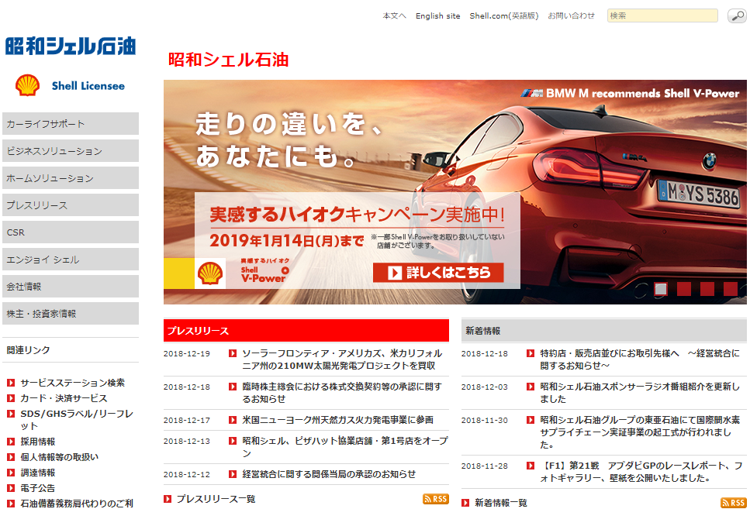Click red arrow icon beside カード・決済サービス
Viewport: 750px width, 509px height.
11,398
